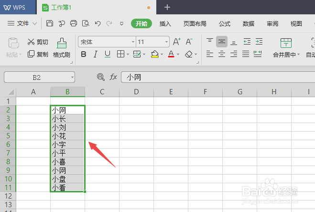Toggle Underline formatting
Image resolution: width=315 pixels, height=212 pixels.
[x=108, y=54]
